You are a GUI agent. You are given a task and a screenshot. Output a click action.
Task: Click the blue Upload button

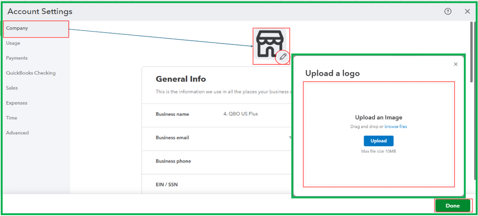tap(379, 141)
